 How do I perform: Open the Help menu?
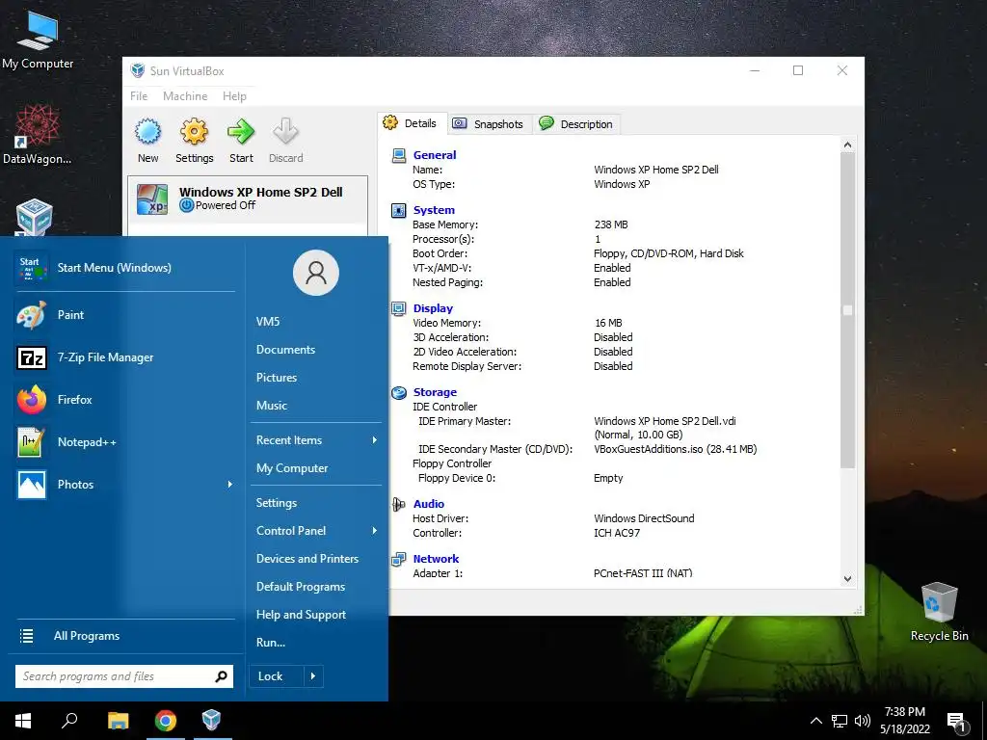pos(234,96)
